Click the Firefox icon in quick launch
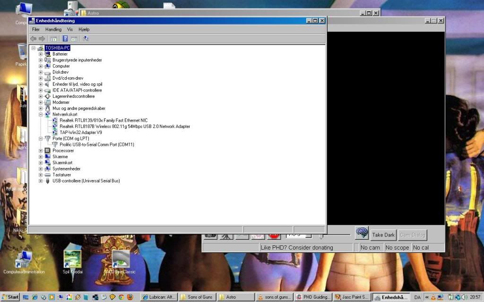Viewport: 484px width, 302px height. tap(130, 297)
